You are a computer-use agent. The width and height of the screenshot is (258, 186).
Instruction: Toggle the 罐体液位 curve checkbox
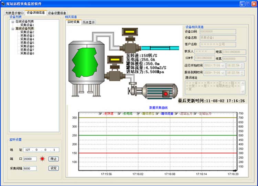[138, 114]
